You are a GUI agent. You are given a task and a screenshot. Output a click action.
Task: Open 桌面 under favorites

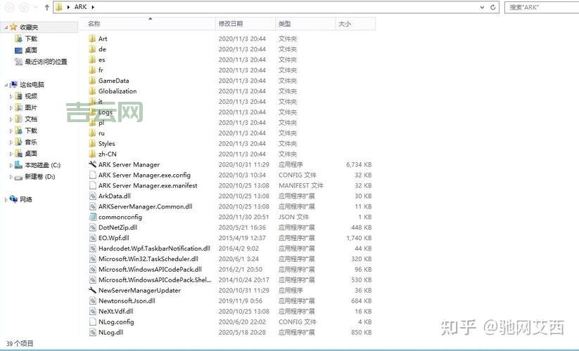[31, 50]
